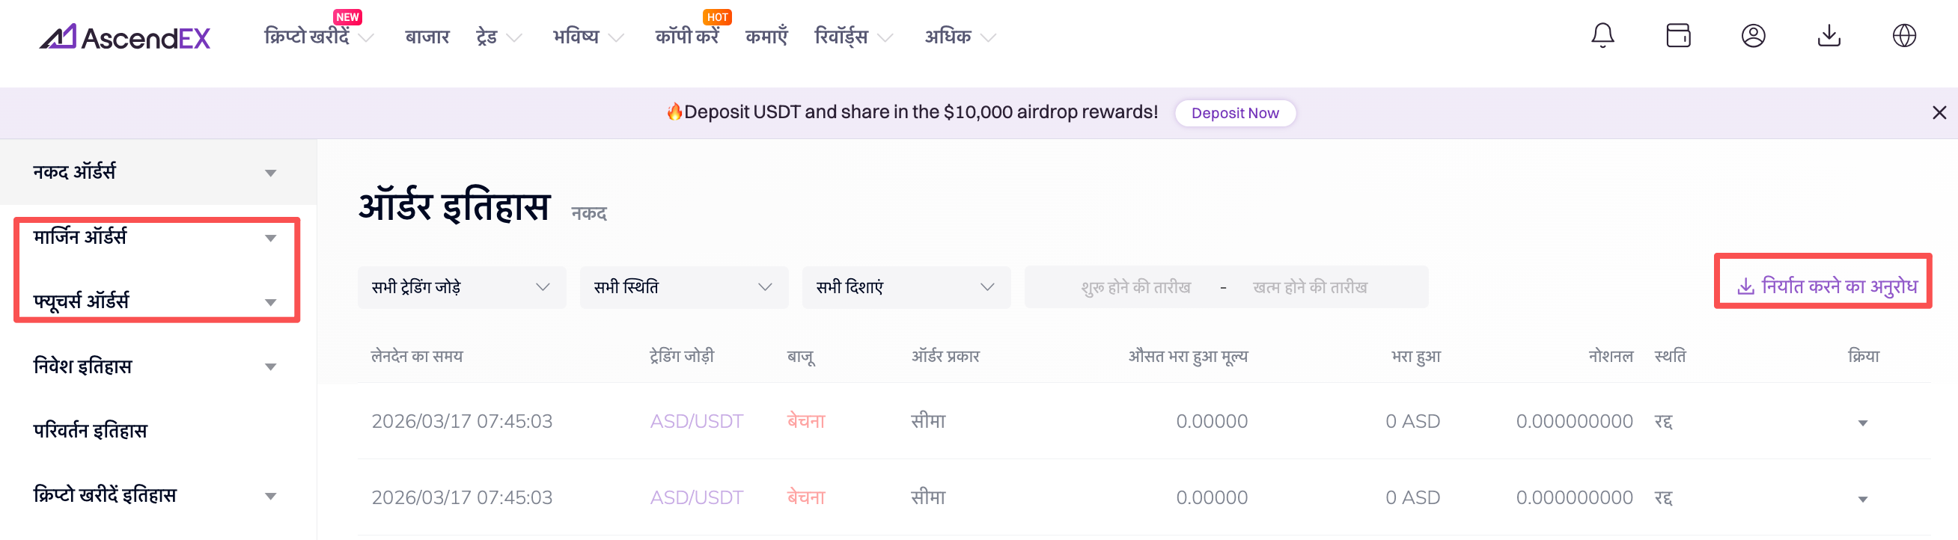Expand the first ASD/USDT order row arrow
The image size is (1958, 540).
click(1862, 423)
